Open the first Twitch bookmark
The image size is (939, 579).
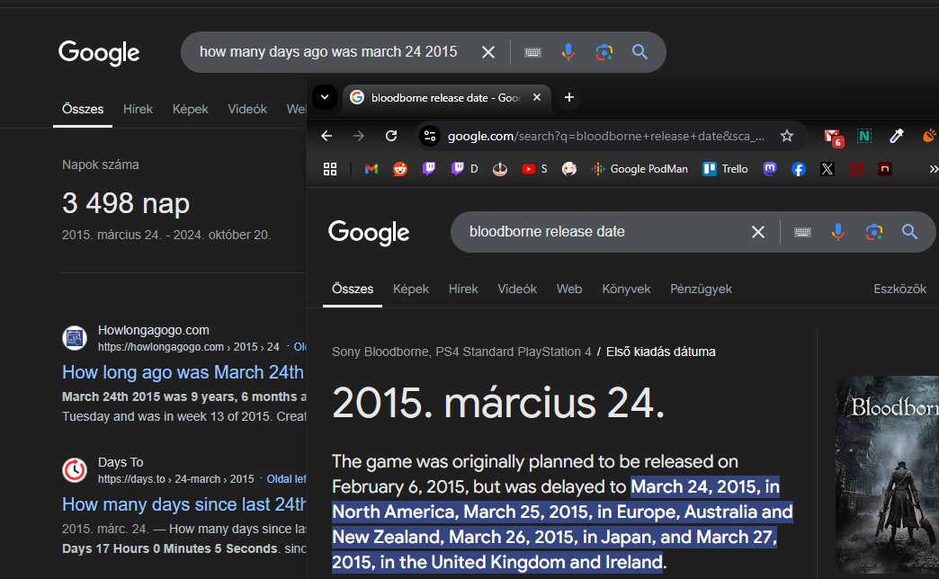[x=429, y=169]
